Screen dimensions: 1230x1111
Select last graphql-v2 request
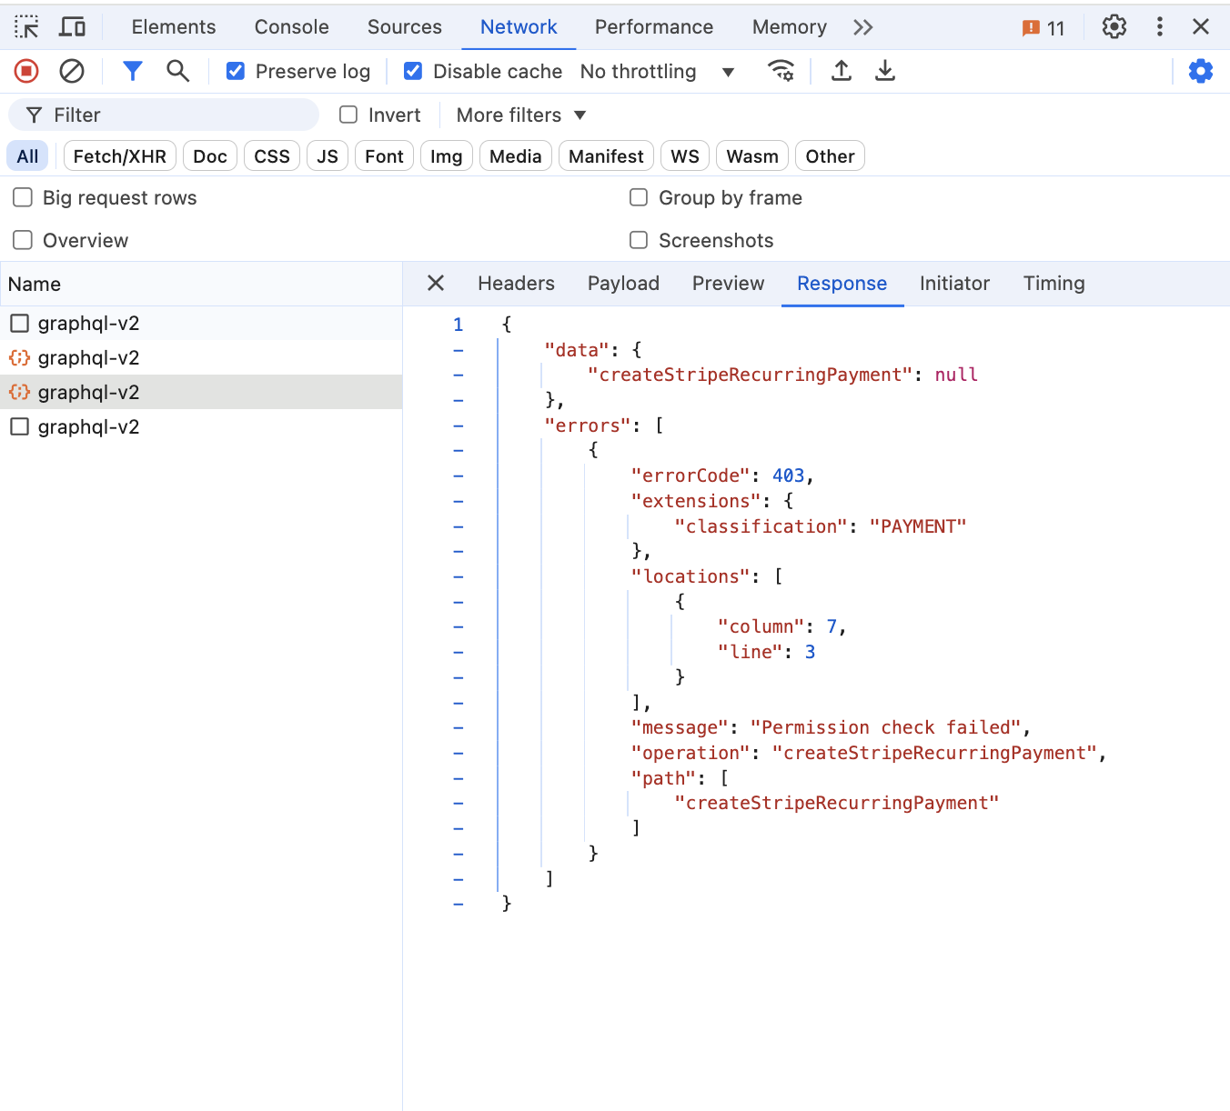tap(201, 426)
